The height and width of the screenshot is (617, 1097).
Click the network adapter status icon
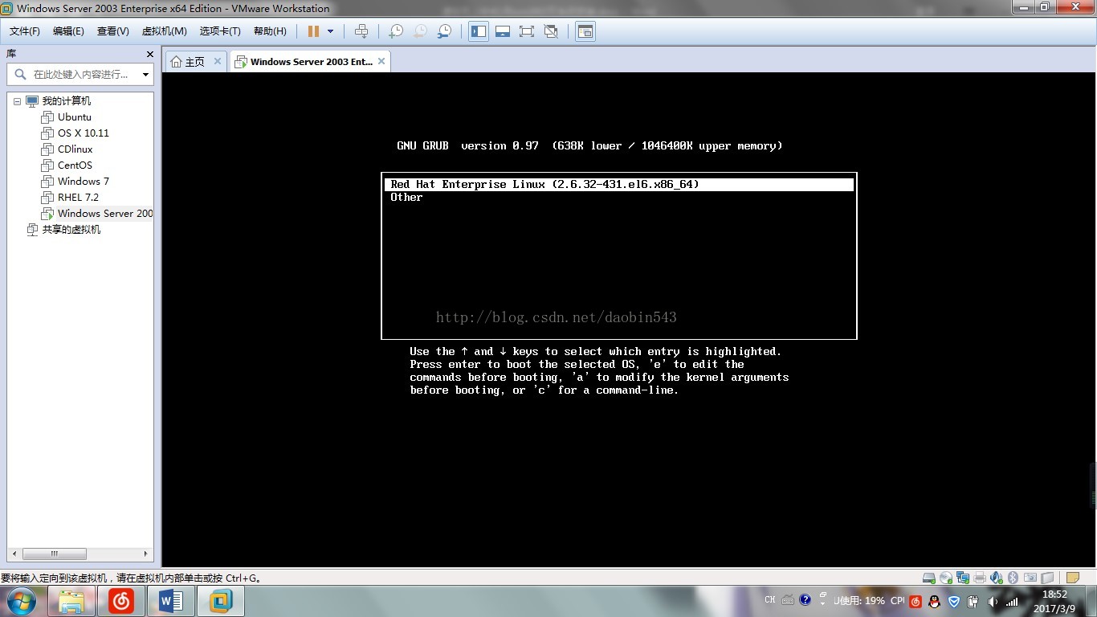[x=963, y=578]
